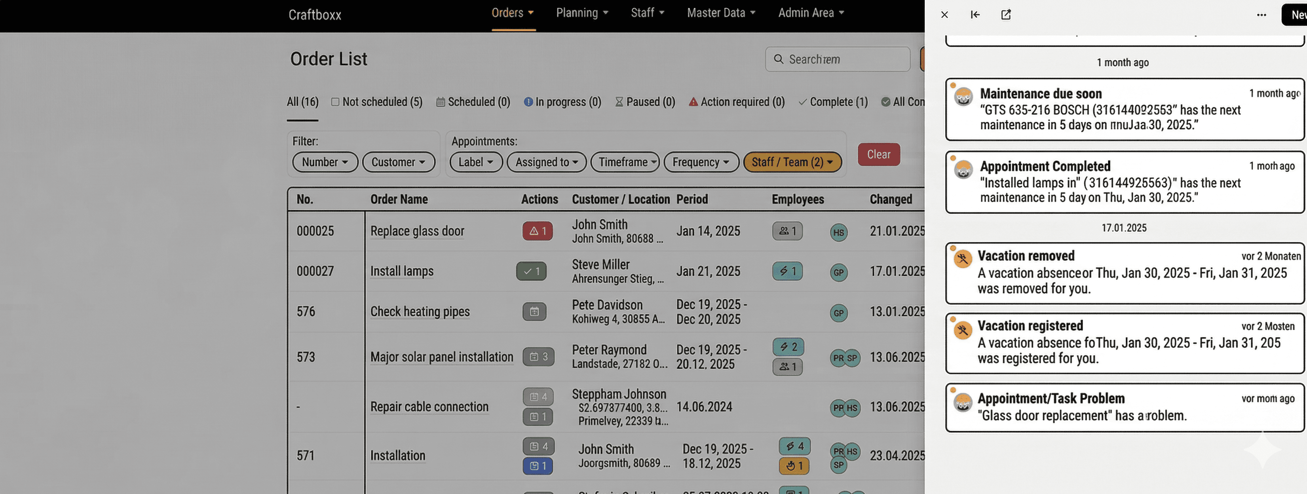Screen dimensions: 1307x494
Task: Click green checkmark badge on Install lamps
Action: 531,272
